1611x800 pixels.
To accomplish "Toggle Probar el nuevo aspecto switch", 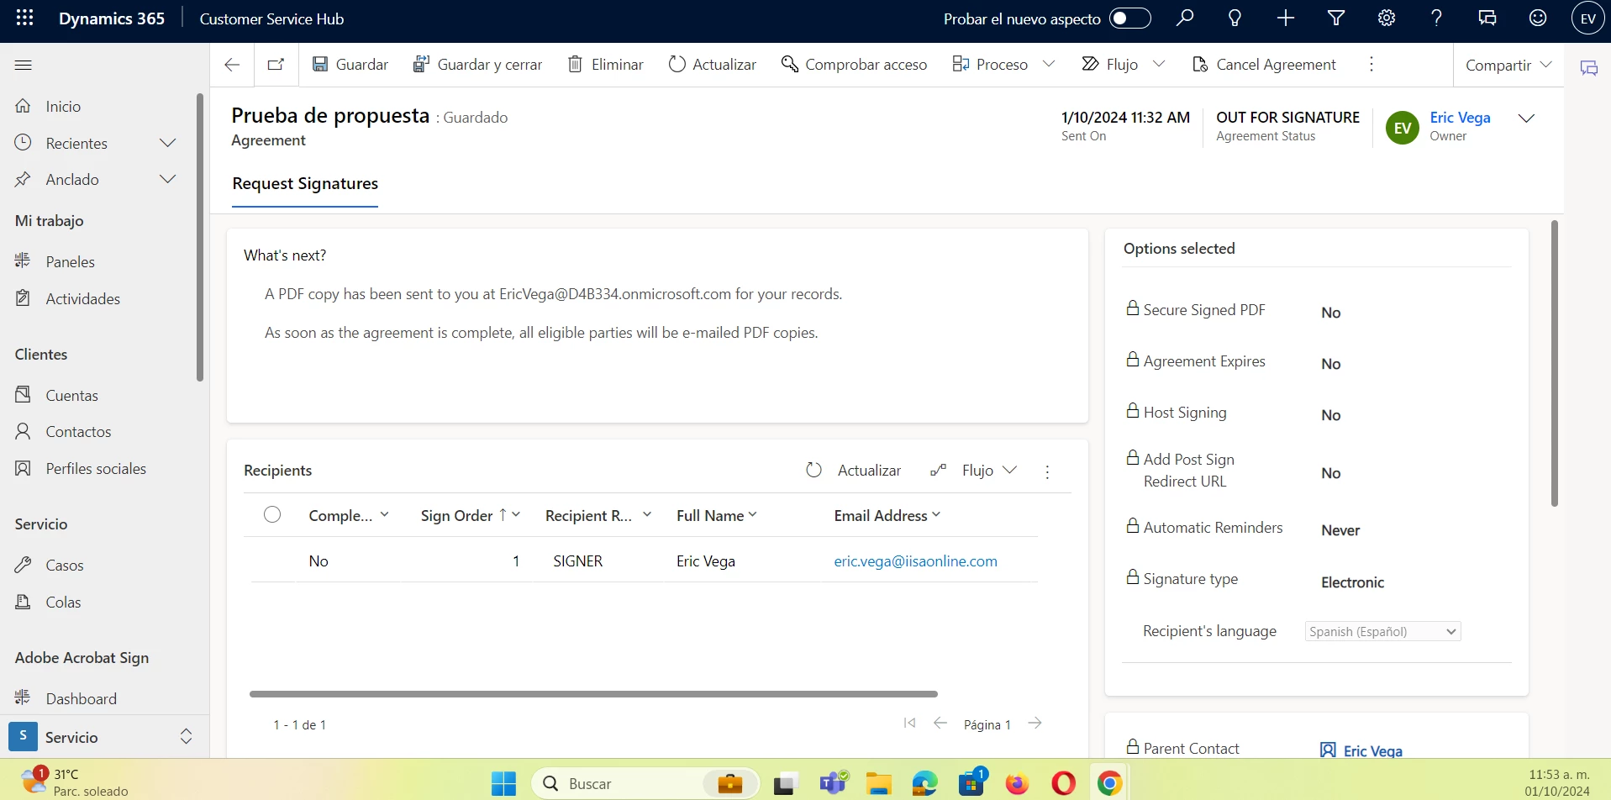I will pyautogui.click(x=1129, y=18).
